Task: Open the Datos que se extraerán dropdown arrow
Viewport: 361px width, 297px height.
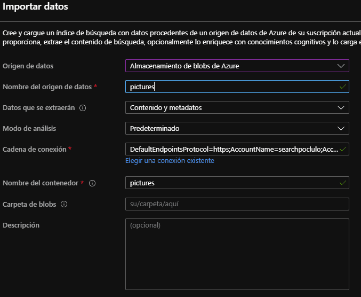Action: (x=341, y=108)
